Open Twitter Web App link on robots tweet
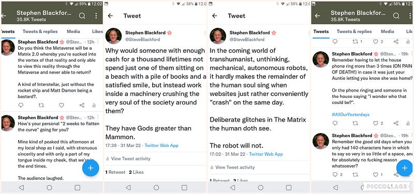The width and height of the screenshot is (414, 194). tap(266, 154)
